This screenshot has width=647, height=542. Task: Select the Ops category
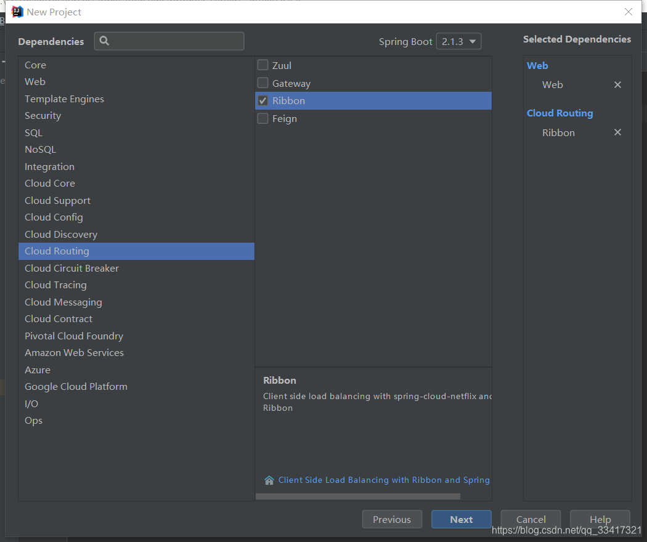[x=136, y=420]
